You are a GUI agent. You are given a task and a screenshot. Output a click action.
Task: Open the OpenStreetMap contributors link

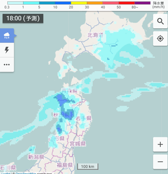(x=26, y=173)
